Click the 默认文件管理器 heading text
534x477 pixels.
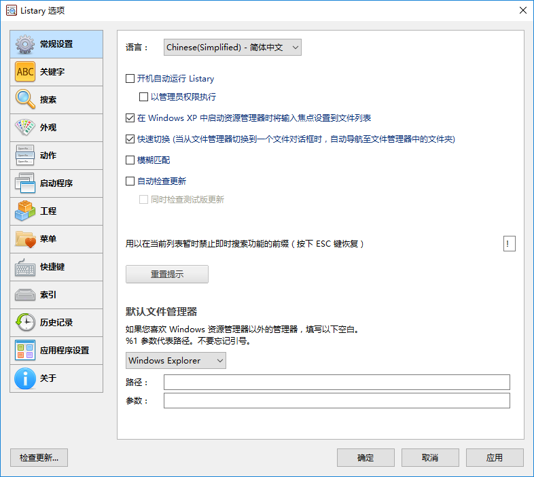coord(162,311)
